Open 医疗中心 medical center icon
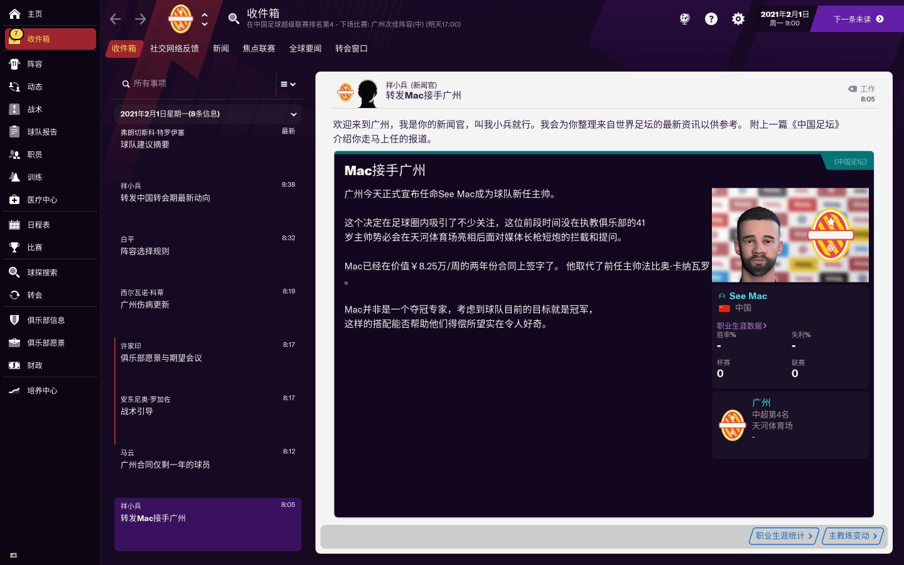904x565 pixels. (14, 200)
